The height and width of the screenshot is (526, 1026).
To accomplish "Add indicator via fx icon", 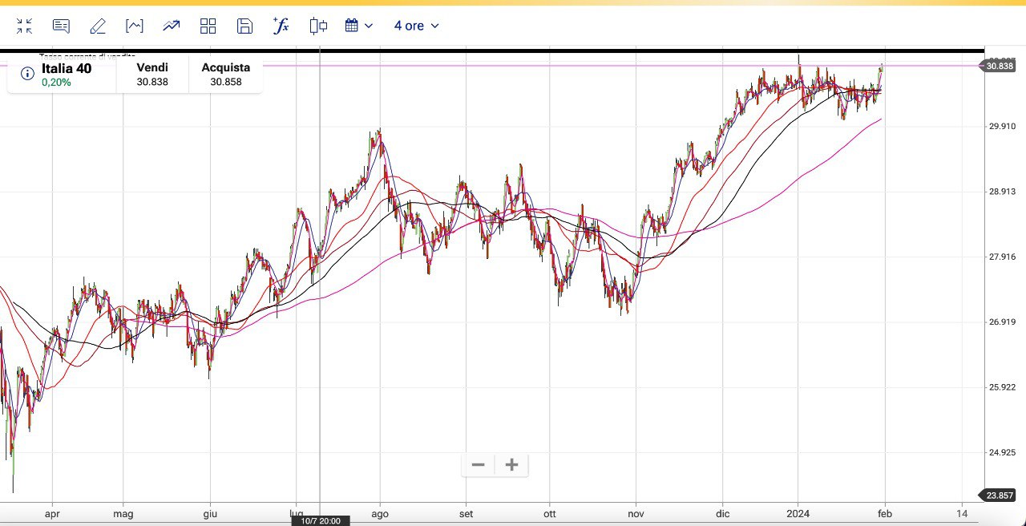I will click(x=281, y=26).
